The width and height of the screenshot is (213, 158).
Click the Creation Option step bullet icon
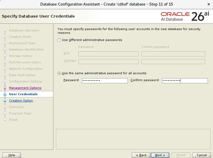click(5, 101)
